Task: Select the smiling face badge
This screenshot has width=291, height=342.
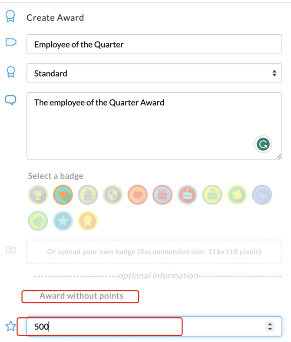Action: (x=262, y=195)
